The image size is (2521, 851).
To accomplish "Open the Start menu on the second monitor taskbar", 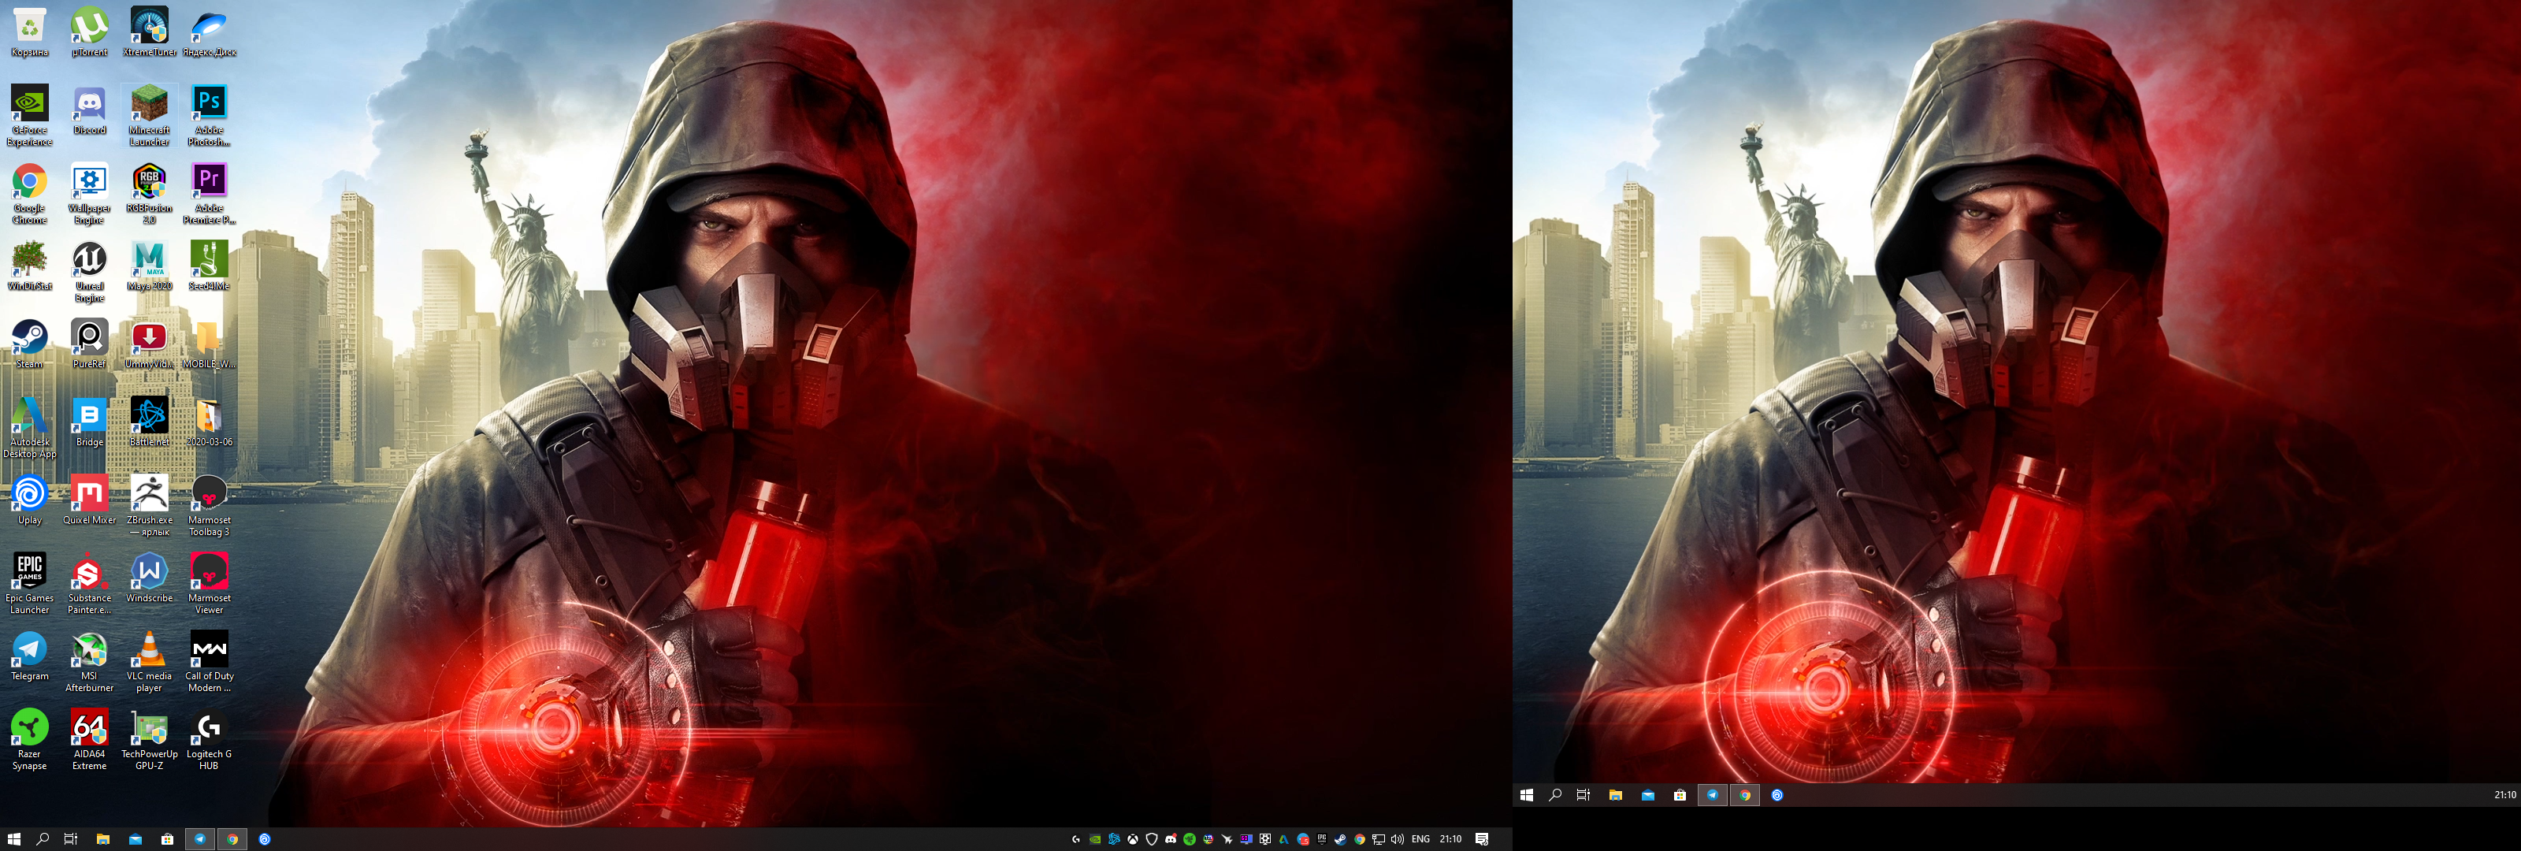I will [1527, 795].
